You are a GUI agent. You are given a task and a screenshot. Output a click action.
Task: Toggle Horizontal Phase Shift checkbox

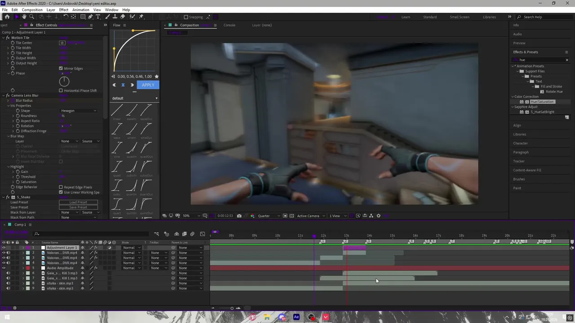pyautogui.click(x=61, y=90)
